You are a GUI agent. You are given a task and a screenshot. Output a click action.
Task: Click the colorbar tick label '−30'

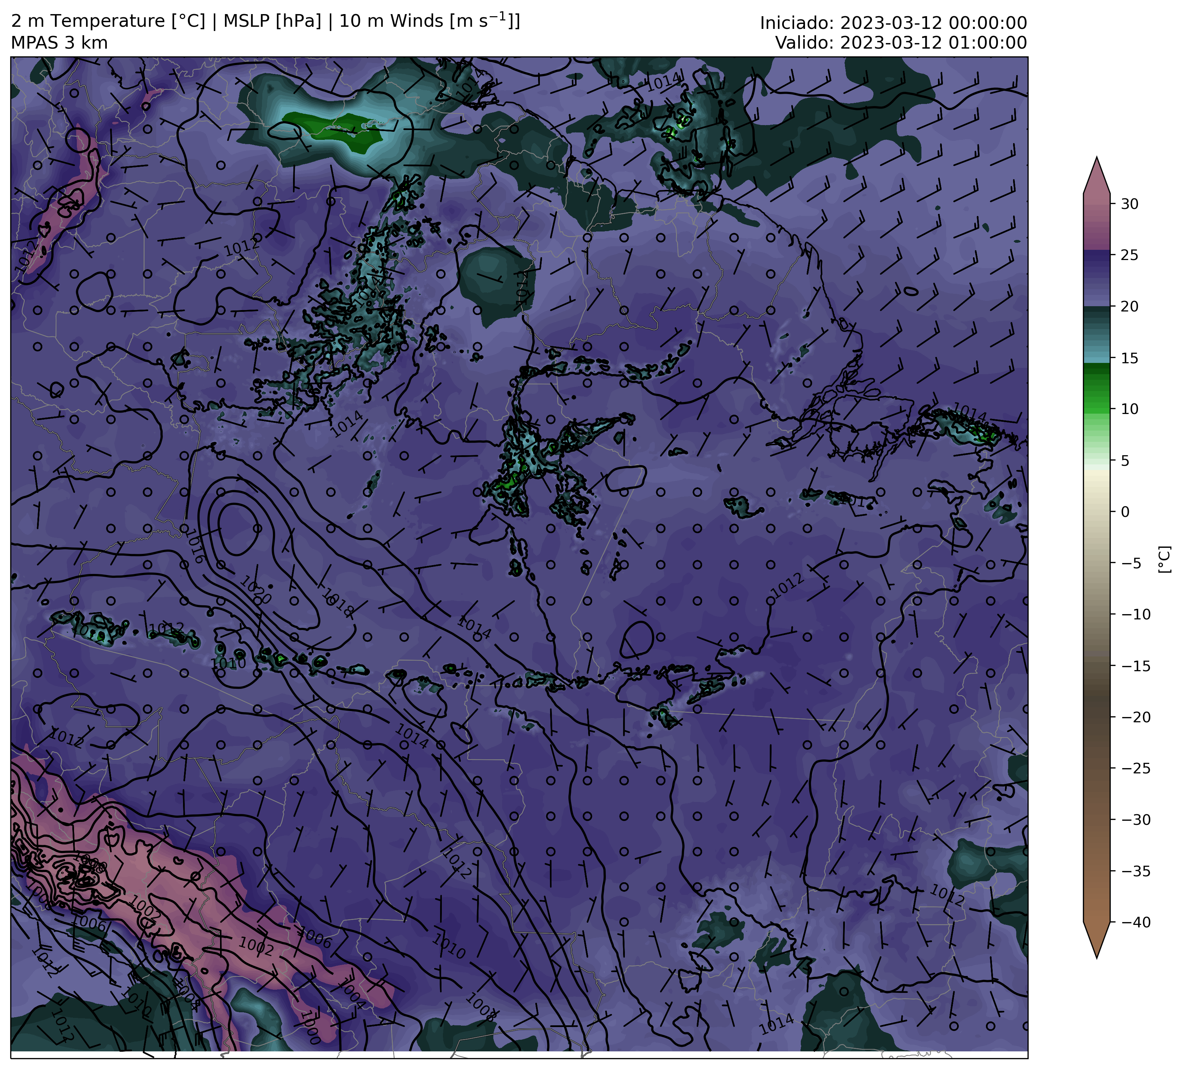pyautogui.click(x=1136, y=820)
